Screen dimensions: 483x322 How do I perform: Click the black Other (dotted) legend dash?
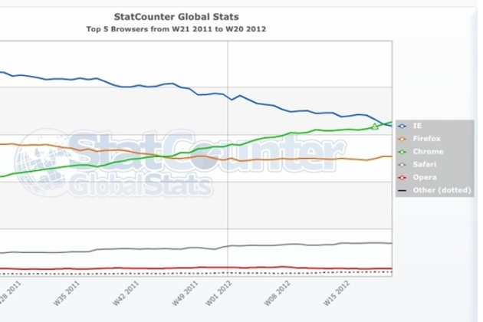point(402,189)
